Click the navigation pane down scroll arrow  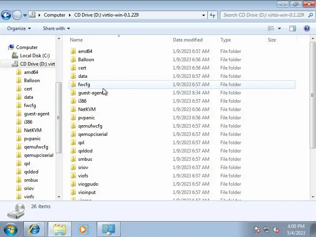(x=58, y=197)
